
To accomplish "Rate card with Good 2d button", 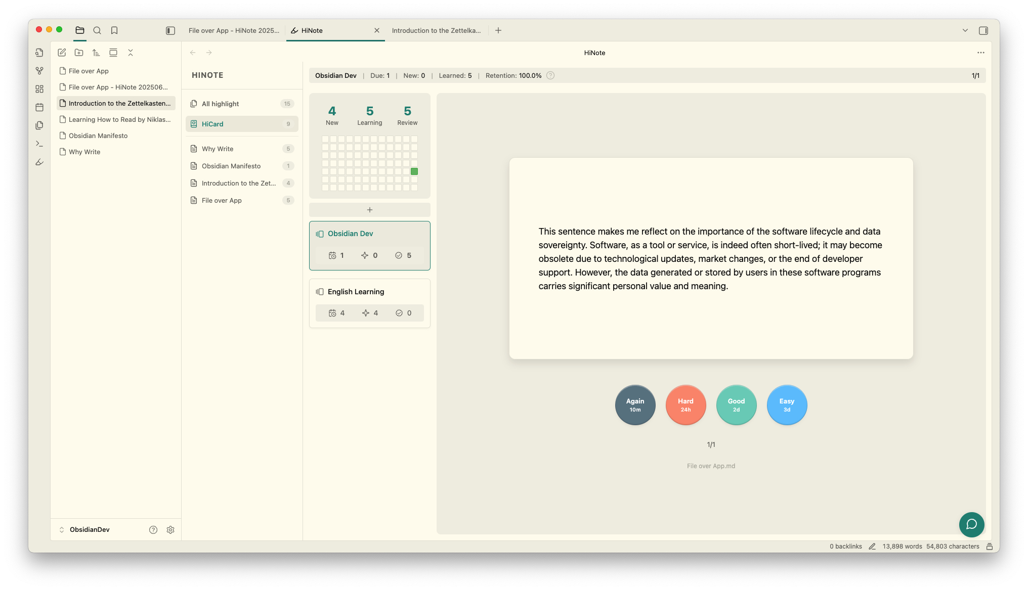I will pyautogui.click(x=736, y=405).
